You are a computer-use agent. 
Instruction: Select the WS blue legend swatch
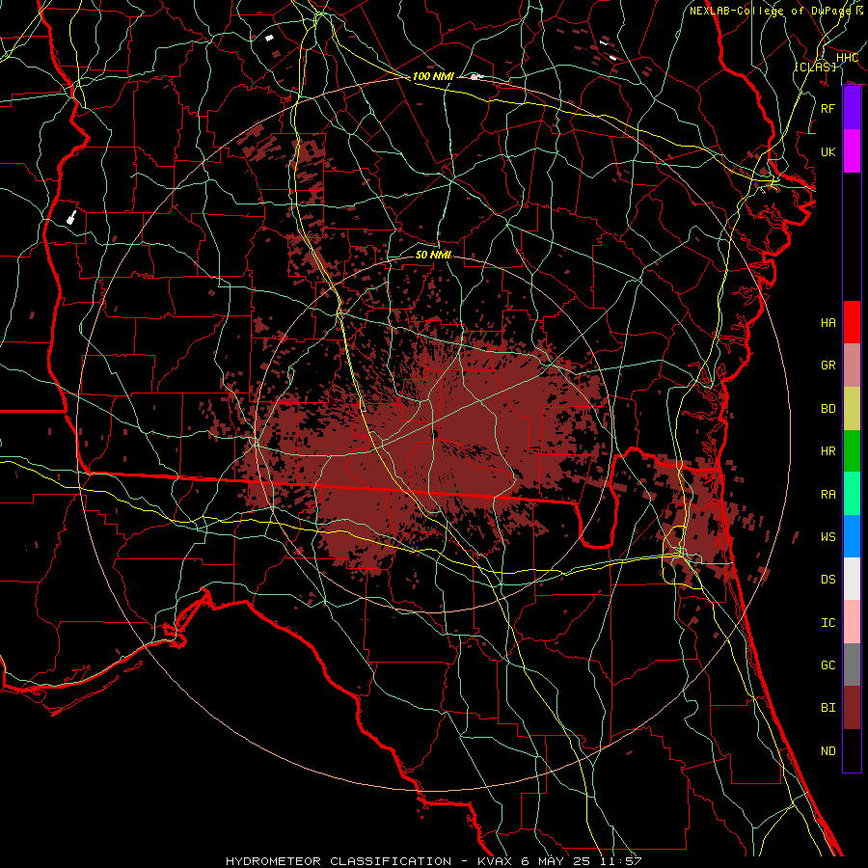click(852, 536)
